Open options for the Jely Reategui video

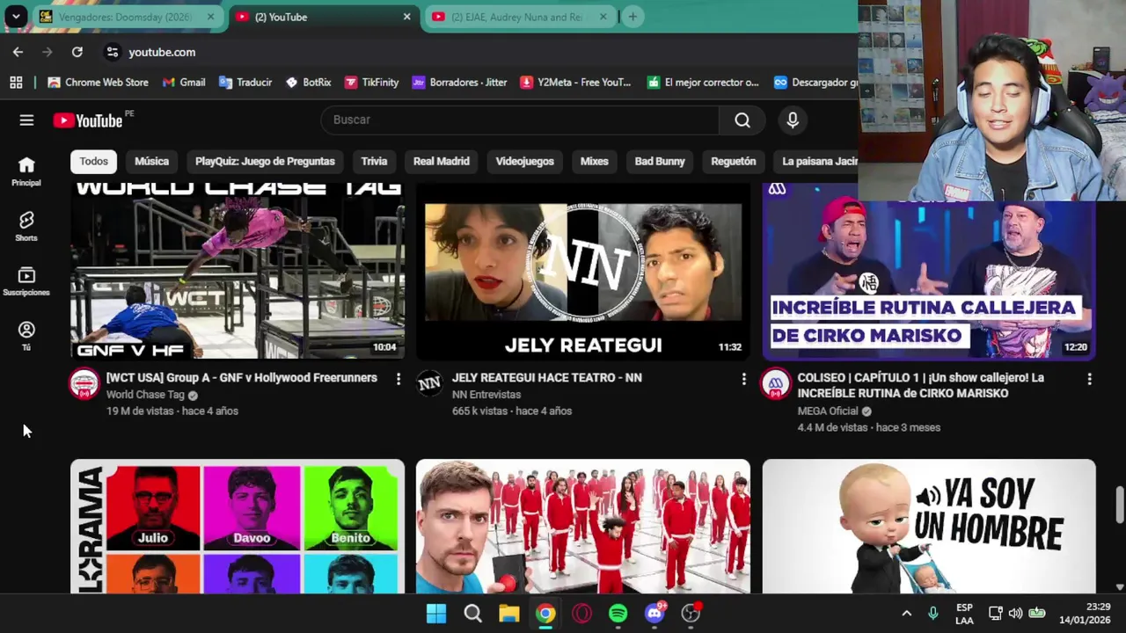pyautogui.click(x=743, y=379)
